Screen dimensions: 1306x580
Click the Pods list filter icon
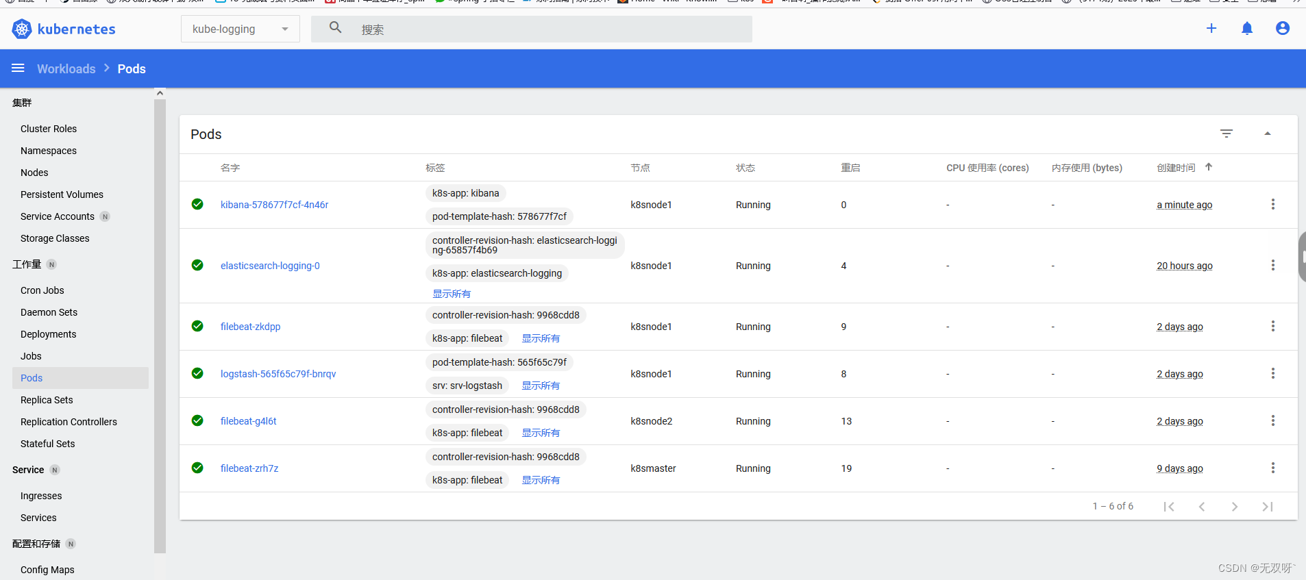coord(1227,134)
